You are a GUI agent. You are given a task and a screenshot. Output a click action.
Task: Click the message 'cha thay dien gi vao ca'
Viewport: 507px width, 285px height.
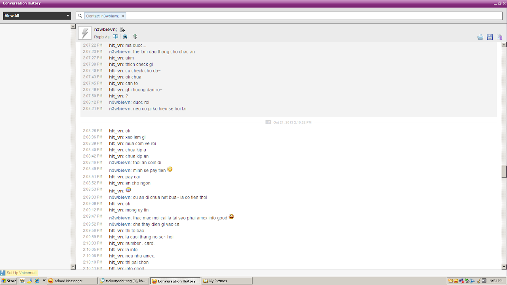[156, 224]
